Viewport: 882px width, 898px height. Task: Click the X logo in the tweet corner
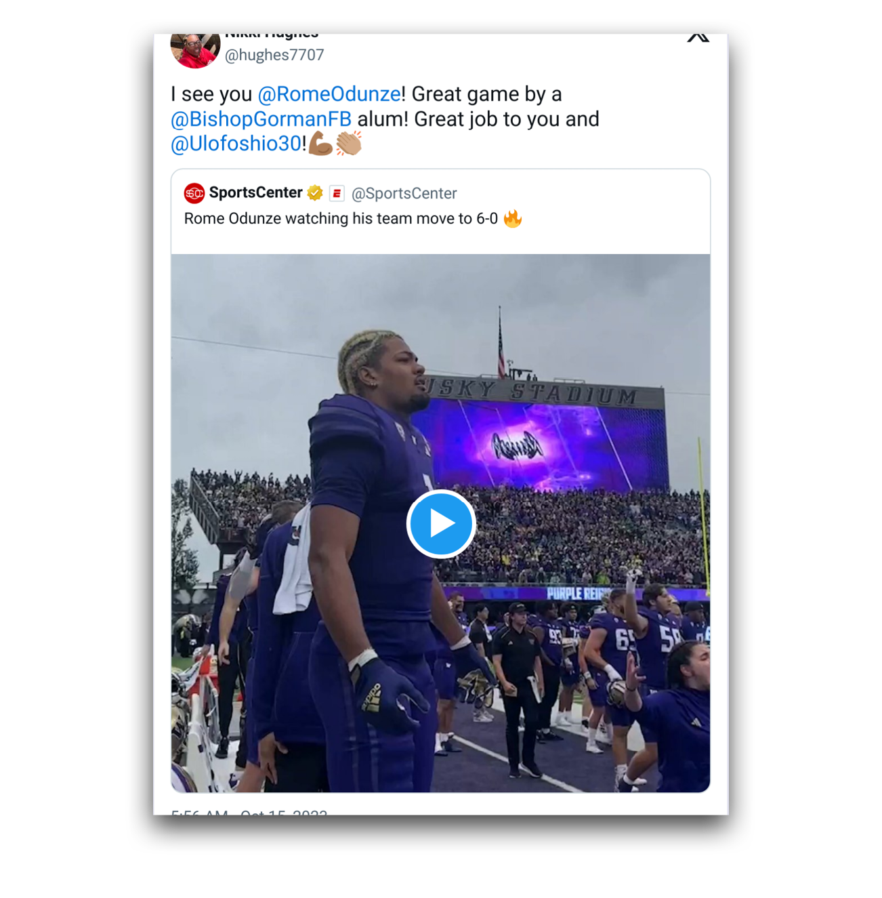pos(698,37)
